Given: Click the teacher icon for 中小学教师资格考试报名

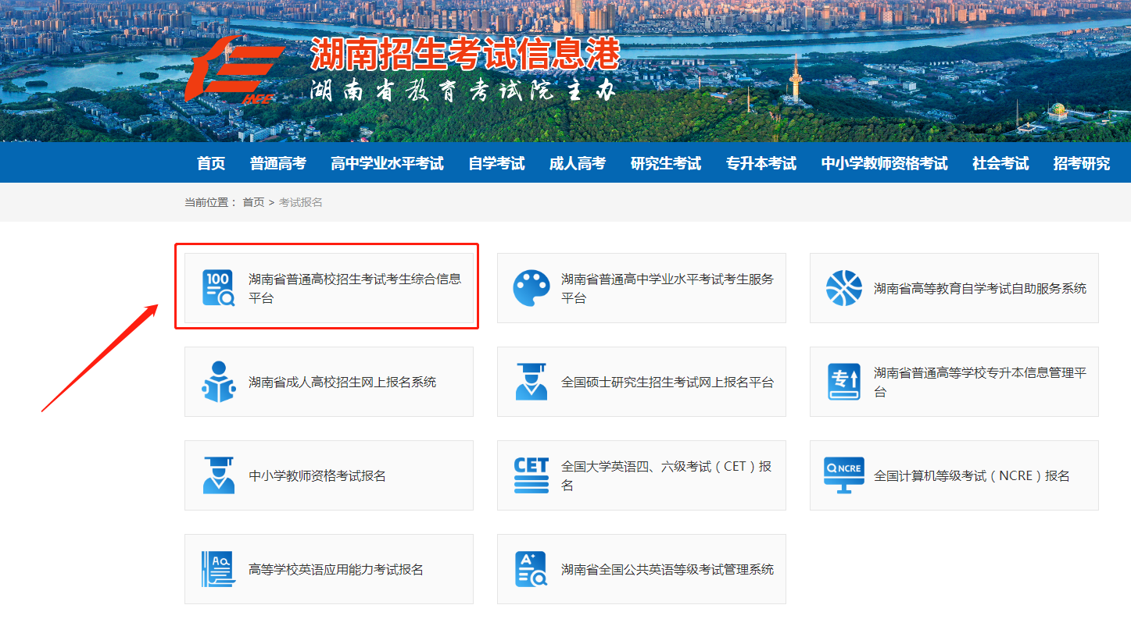Looking at the screenshot, I should pyautogui.click(x=218, y=475).
